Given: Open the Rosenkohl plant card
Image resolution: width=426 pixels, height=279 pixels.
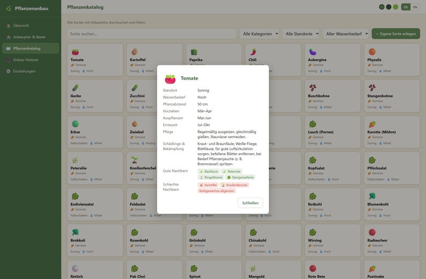Looking at the screenshot, I should pos(155,240).
